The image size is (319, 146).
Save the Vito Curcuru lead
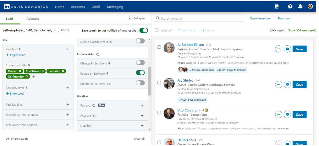click(x=299, y=115)
